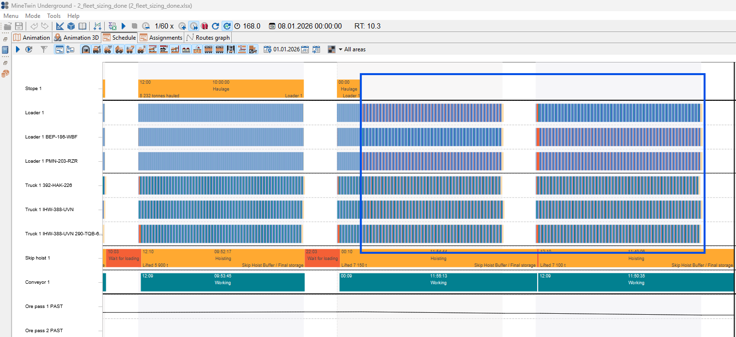
Task: Toggle the highlighted auto-refresh icon
Action: [226, 26]
